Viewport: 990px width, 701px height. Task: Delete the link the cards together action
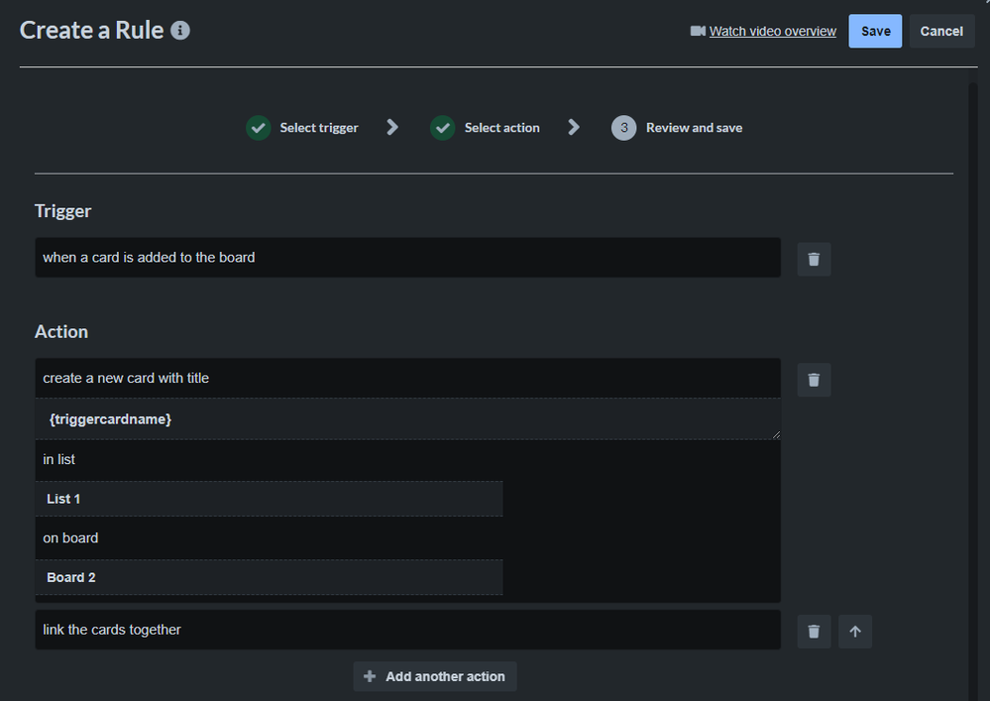[814, 631]
